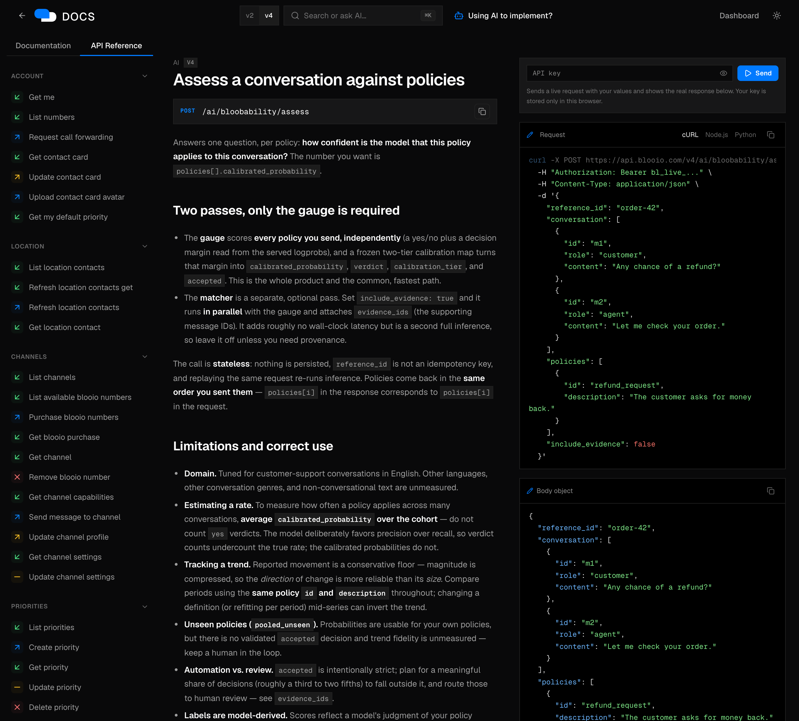Click the Create priority arrow icon
This screenshot has width=799, height=721.
click(x=17, y=647)
